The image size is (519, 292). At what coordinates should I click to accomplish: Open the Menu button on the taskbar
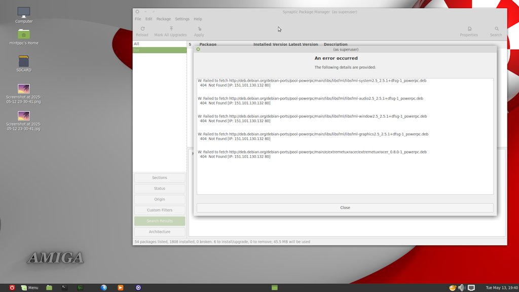click(29, 287)
